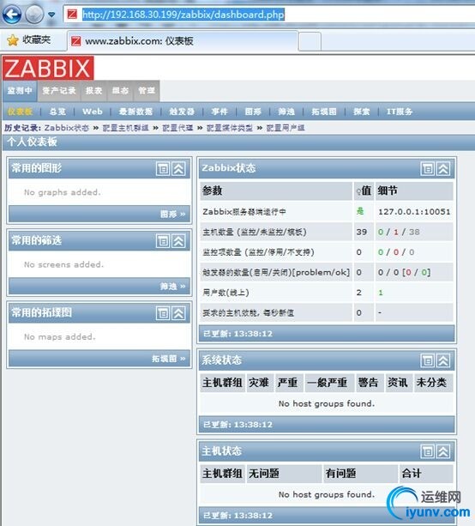The height and width of the screenshot is (526, 475).
Task: Open the 资产记录 main menu tab
Action: [x=59, y=91]
